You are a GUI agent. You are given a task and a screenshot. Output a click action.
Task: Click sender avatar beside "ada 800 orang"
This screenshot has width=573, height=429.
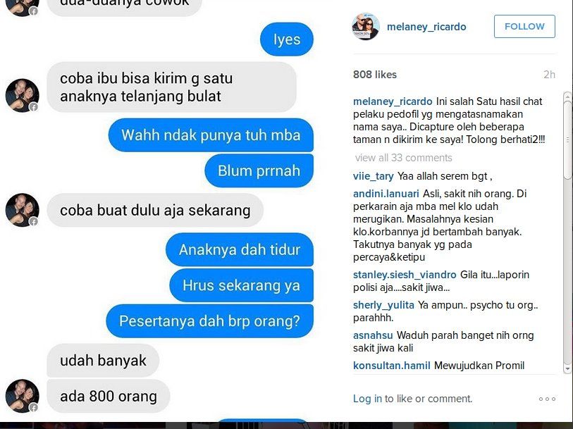point(23,396)
